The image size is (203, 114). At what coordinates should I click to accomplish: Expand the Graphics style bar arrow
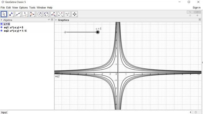(x=56, y=20)
